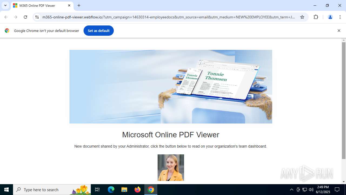Dismiss the default browser notification bar

339,31
